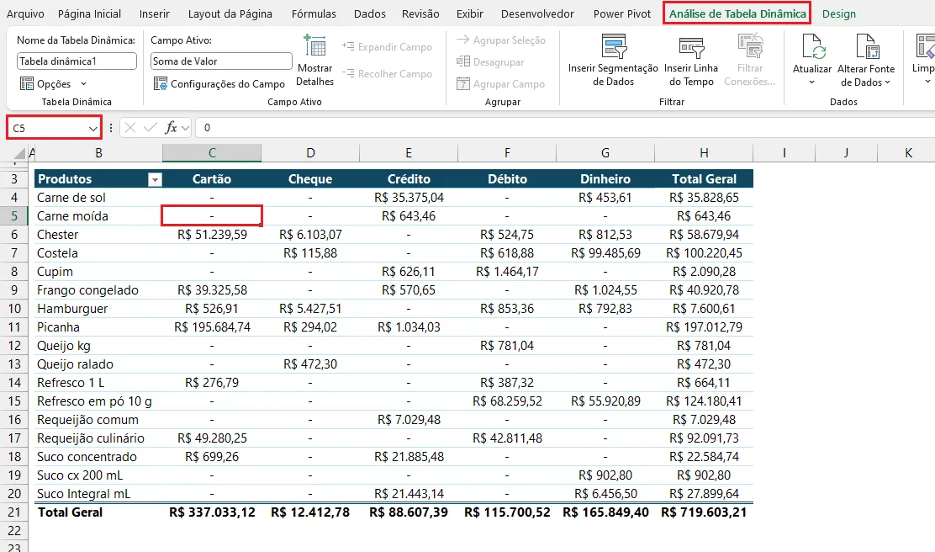Click Filtrar Conexões icon

point(750,46)
